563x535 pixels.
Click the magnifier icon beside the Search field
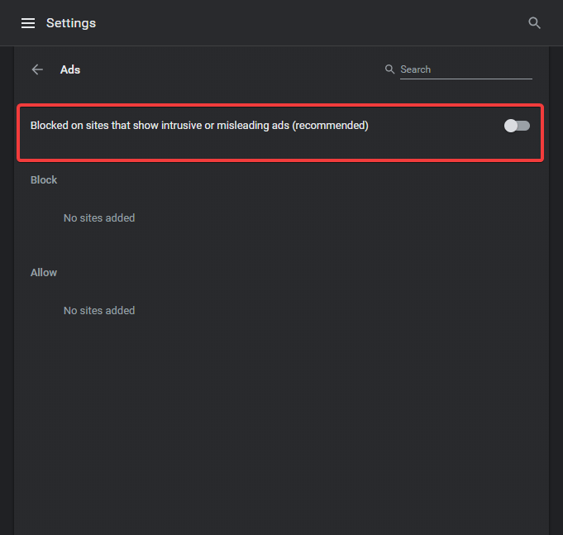389,69
